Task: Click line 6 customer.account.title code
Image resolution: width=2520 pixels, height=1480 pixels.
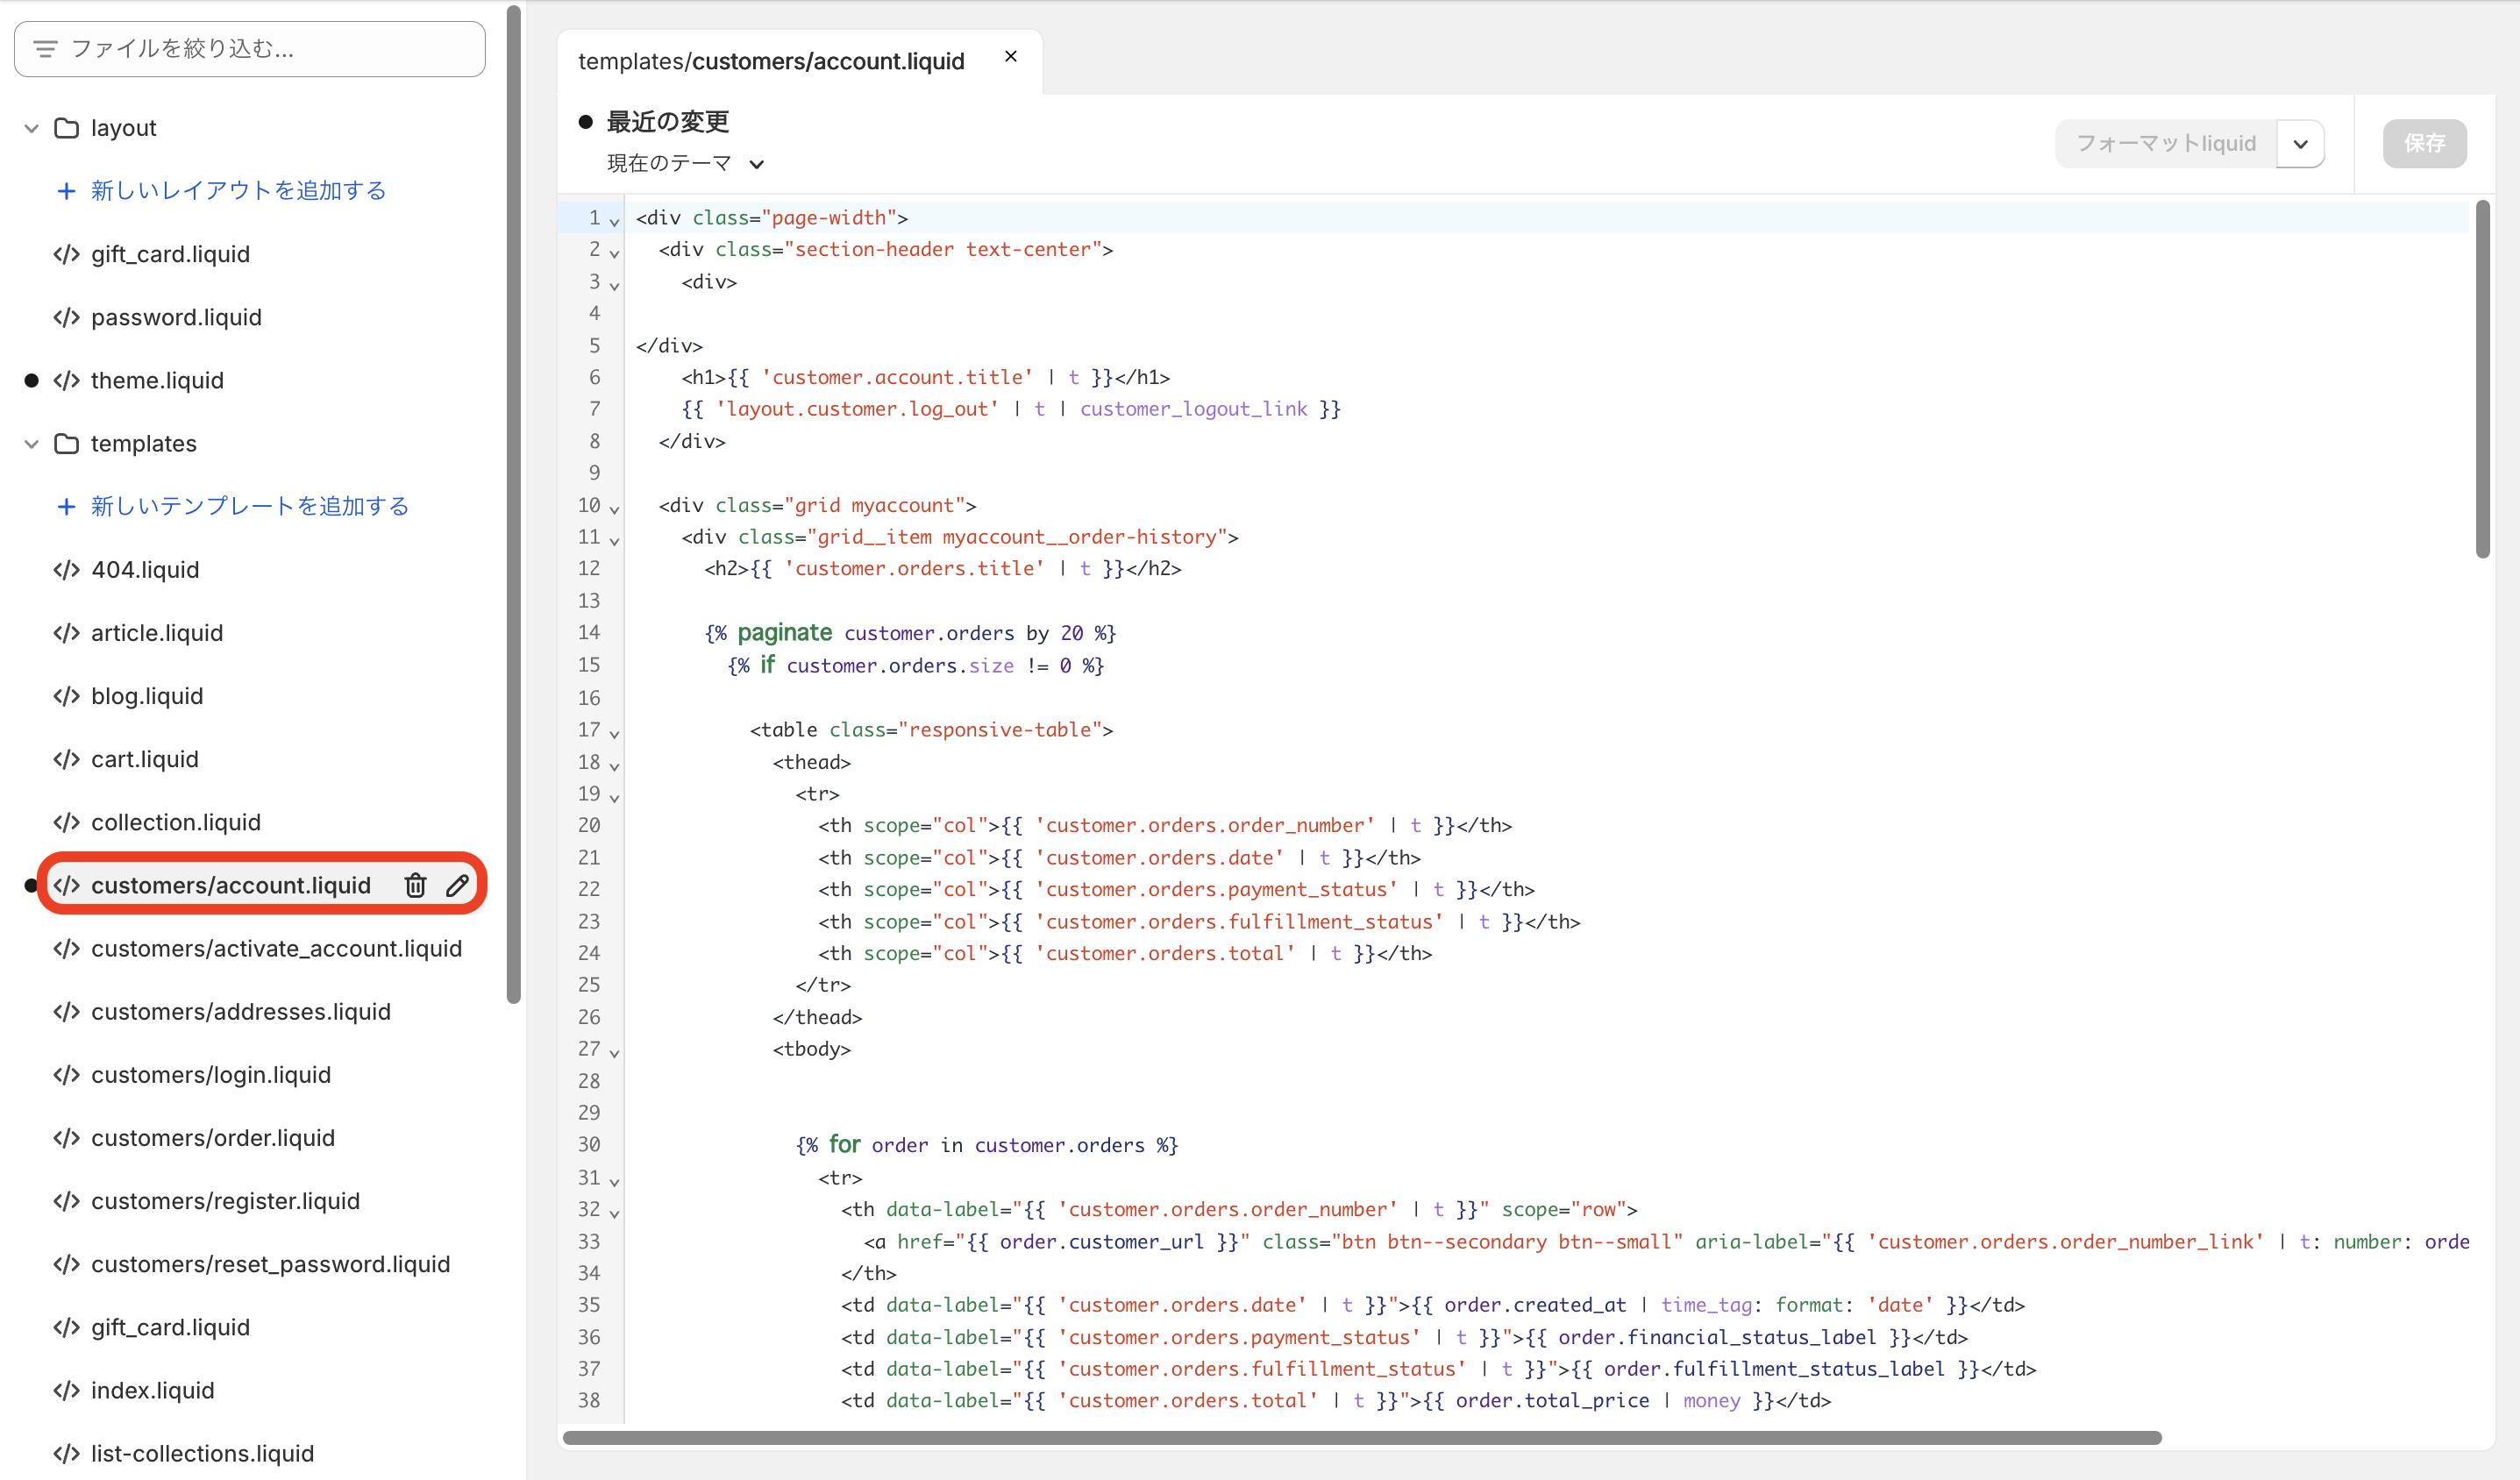Action: click(x=898, y=377)
